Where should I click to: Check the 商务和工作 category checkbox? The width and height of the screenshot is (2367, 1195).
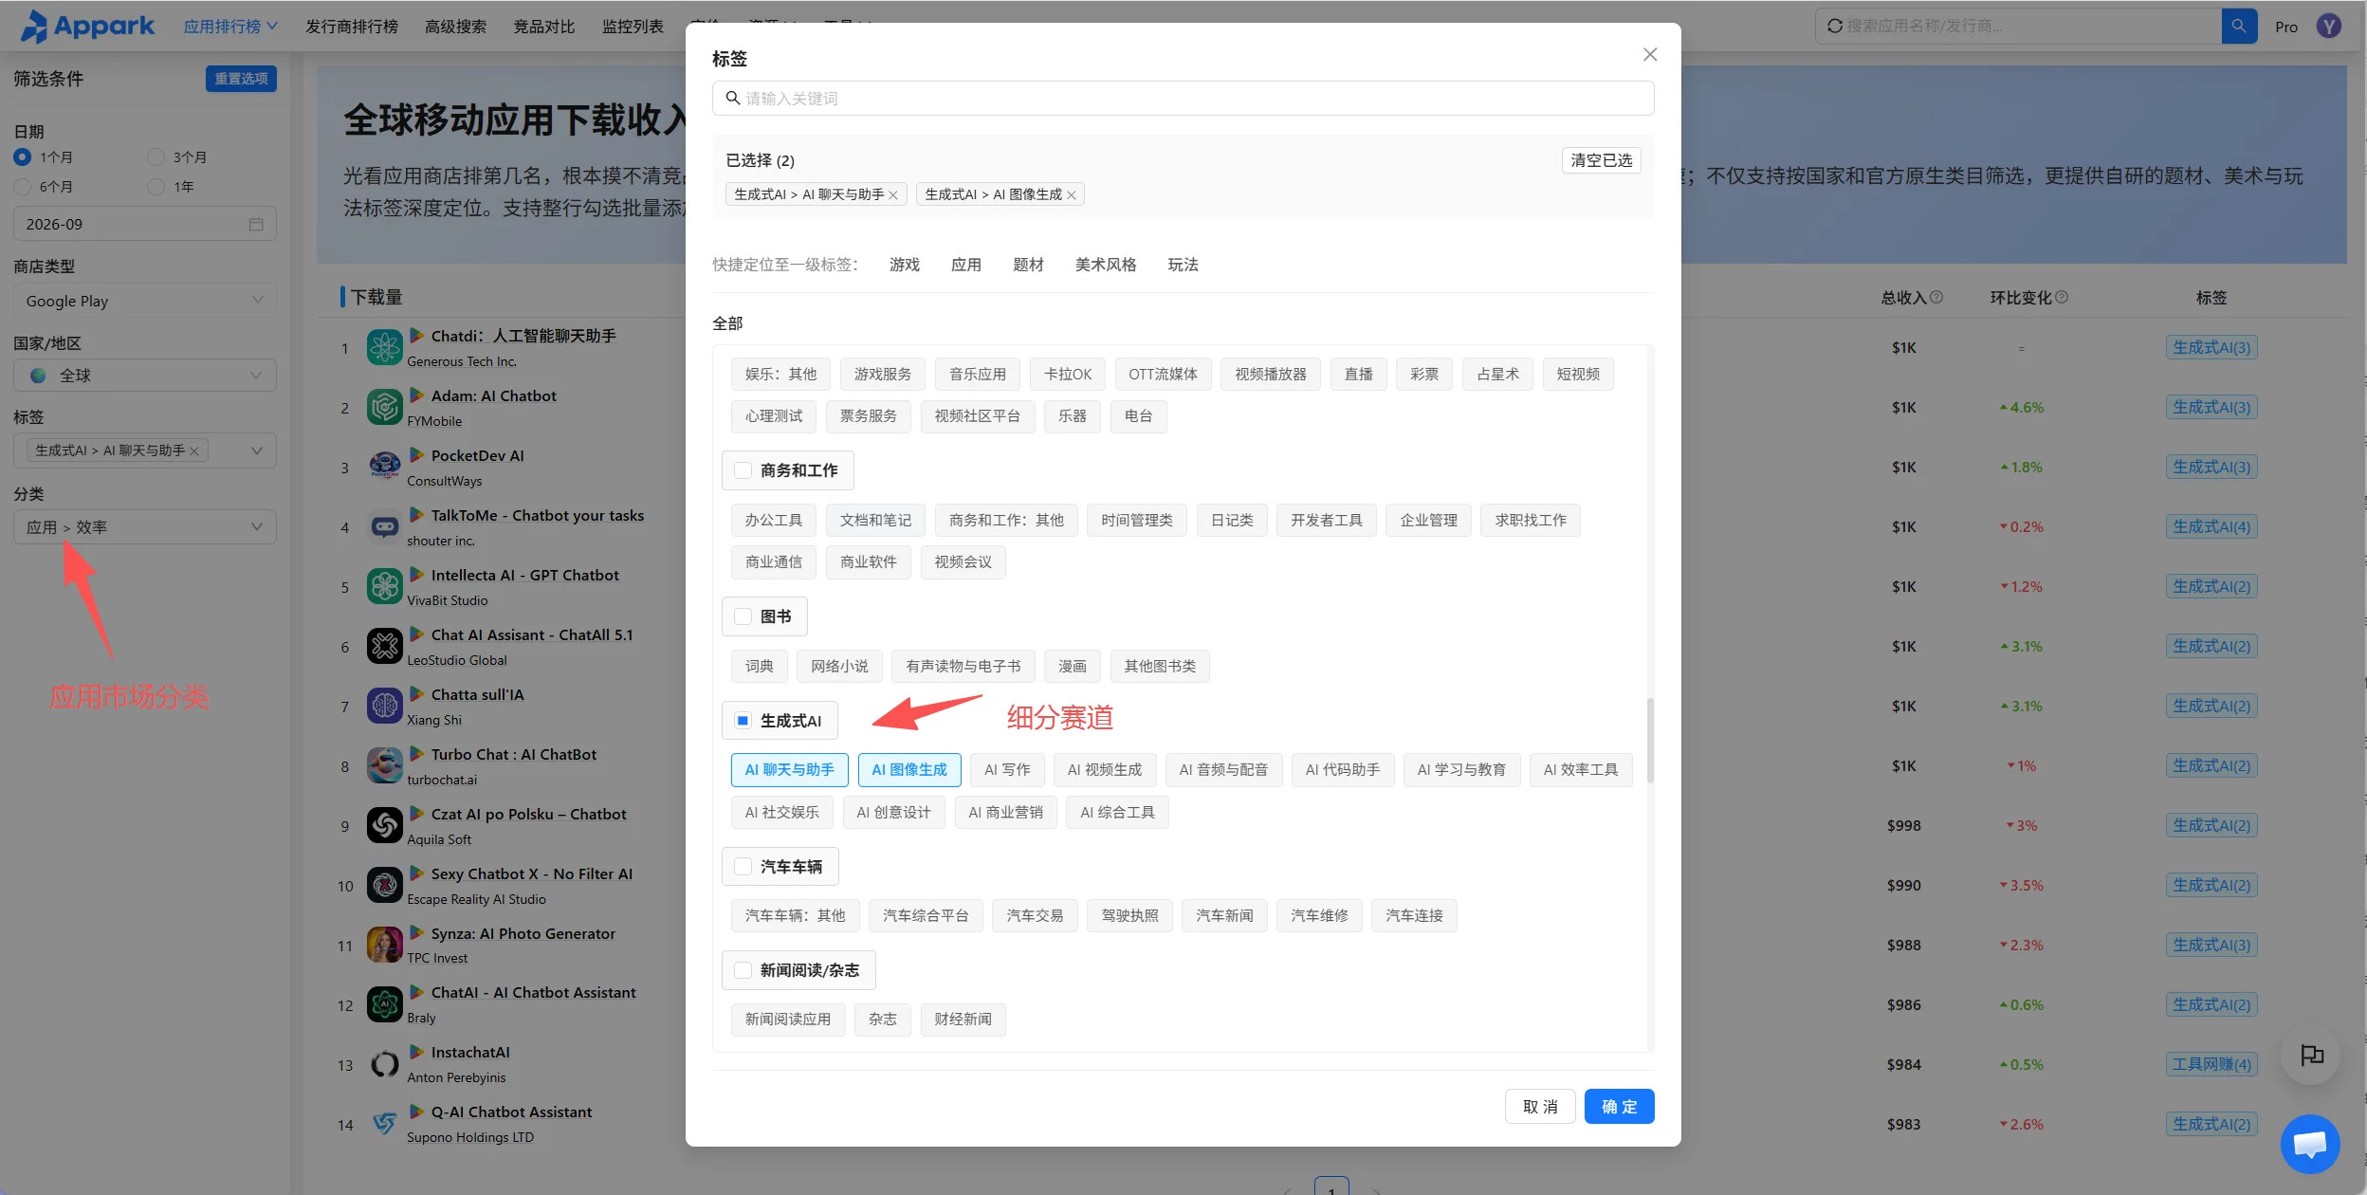pos(743,470)
